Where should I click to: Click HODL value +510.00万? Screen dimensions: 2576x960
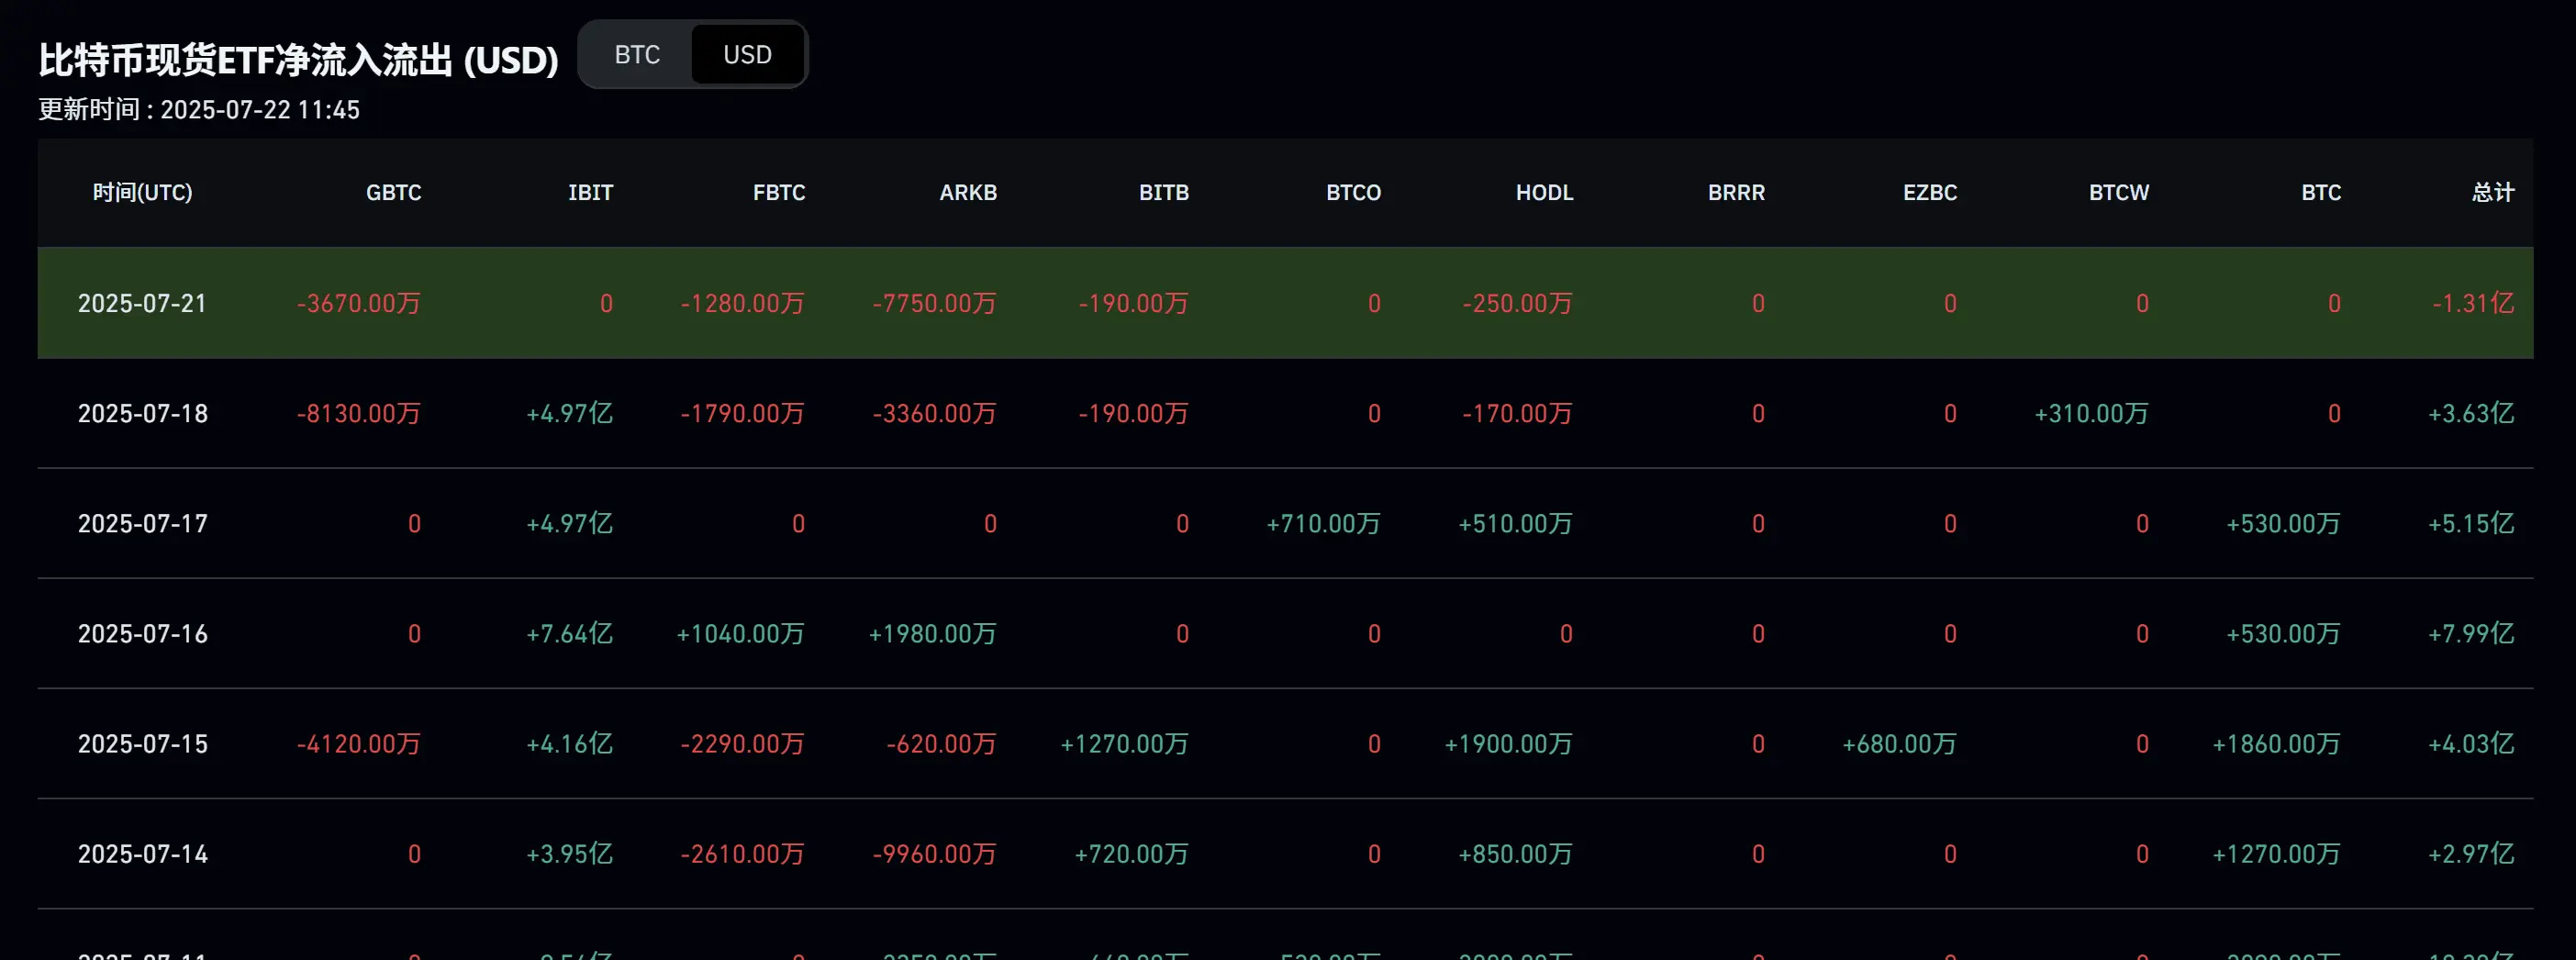[1516, 523]
